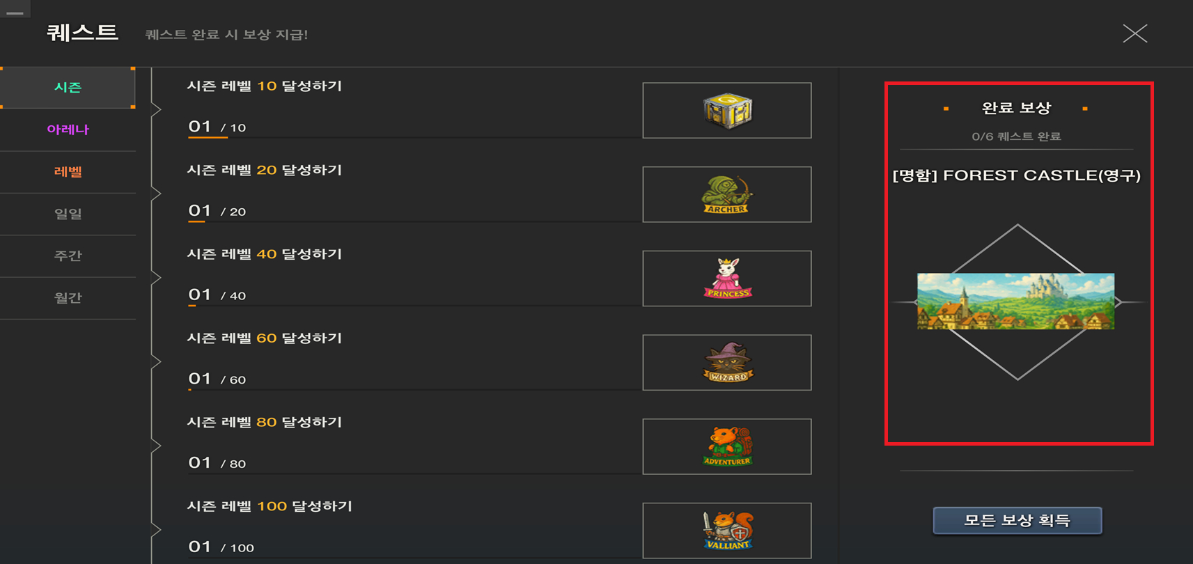This screenshot has height=564, width=1193.
Task: Open the 시즌 quest tab
Action: coord(68,88)
